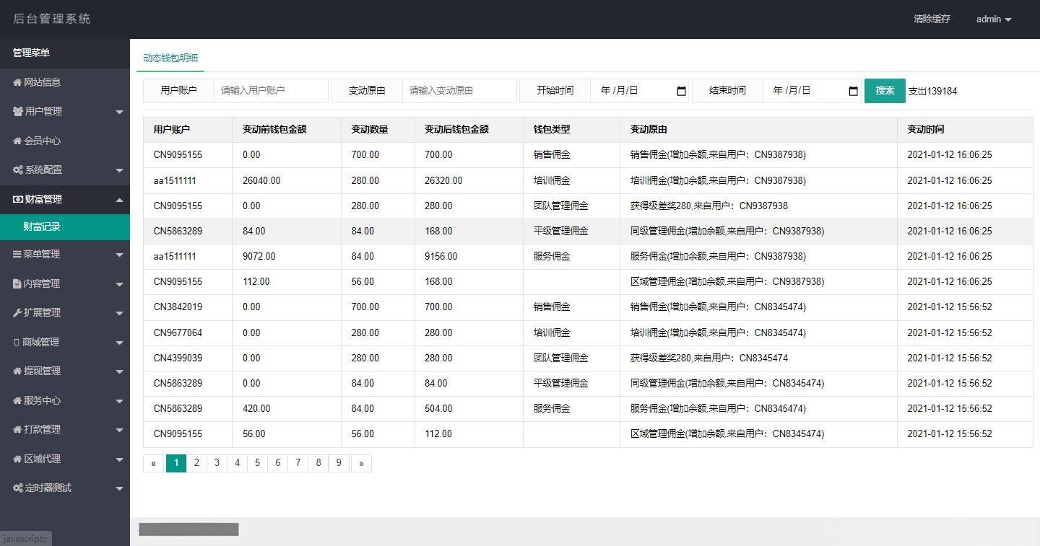Click the horizontal scrollbar at the bottom
1040x546 pixels.
coord(188,529)
